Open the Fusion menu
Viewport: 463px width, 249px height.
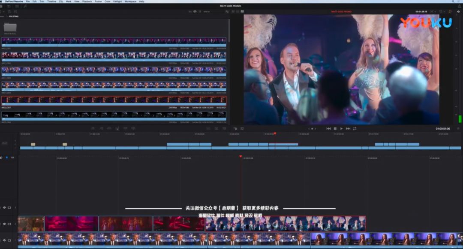coord(98,2)
